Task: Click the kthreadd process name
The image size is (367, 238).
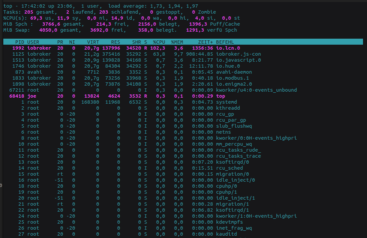Action: pyautogui.click(x=228, y=108)
